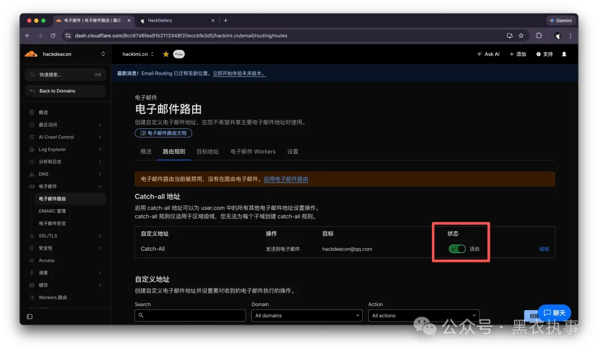
Task: Focus the 快速搜索 box
Action: [x=65, y=75]
